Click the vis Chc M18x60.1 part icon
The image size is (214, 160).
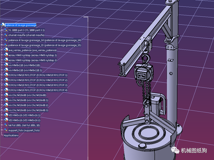click(6, 100)
